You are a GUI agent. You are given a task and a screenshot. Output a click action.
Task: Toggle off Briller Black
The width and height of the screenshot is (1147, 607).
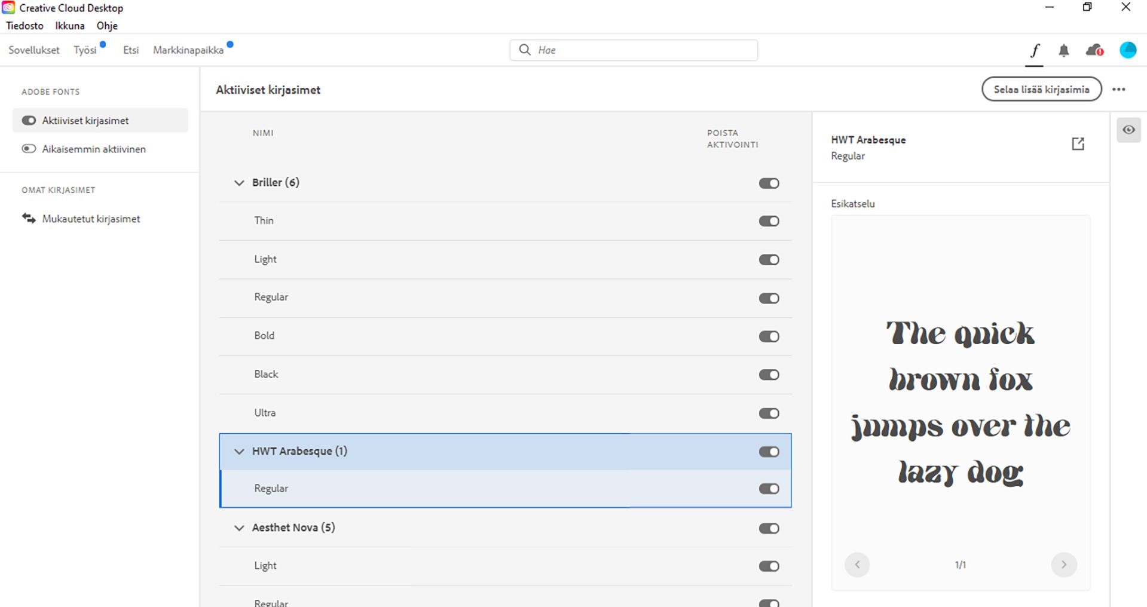pos(769,375)
